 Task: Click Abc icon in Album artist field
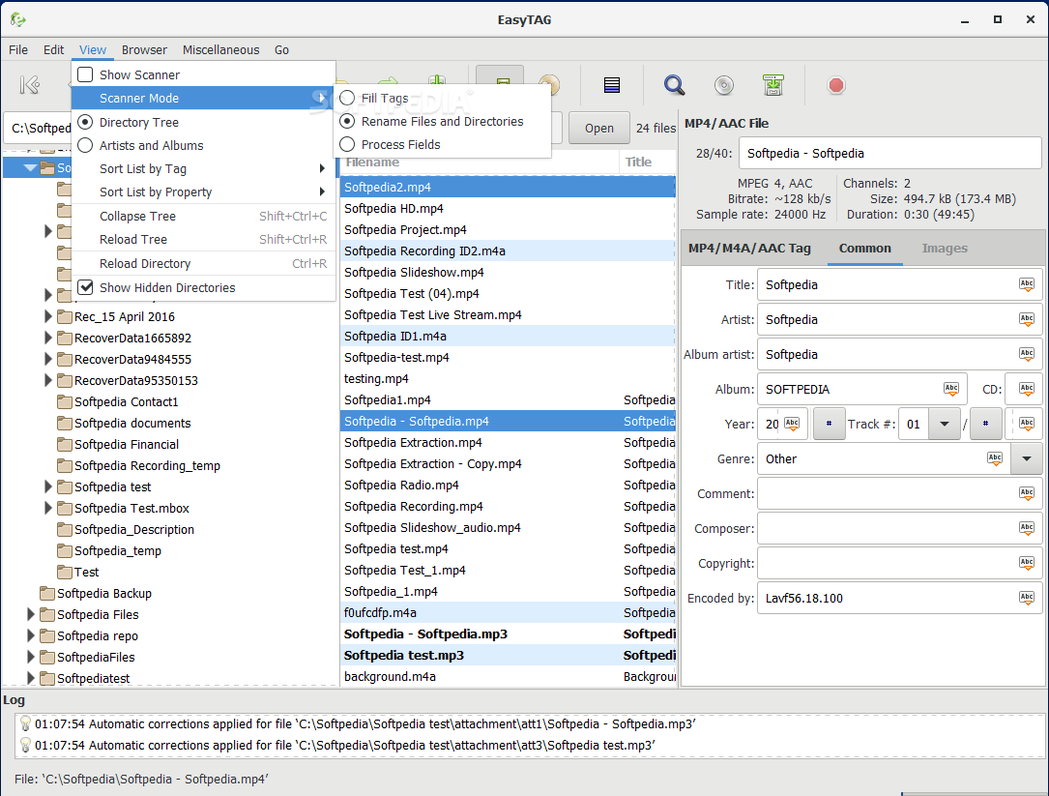[x=1026, y=354]
